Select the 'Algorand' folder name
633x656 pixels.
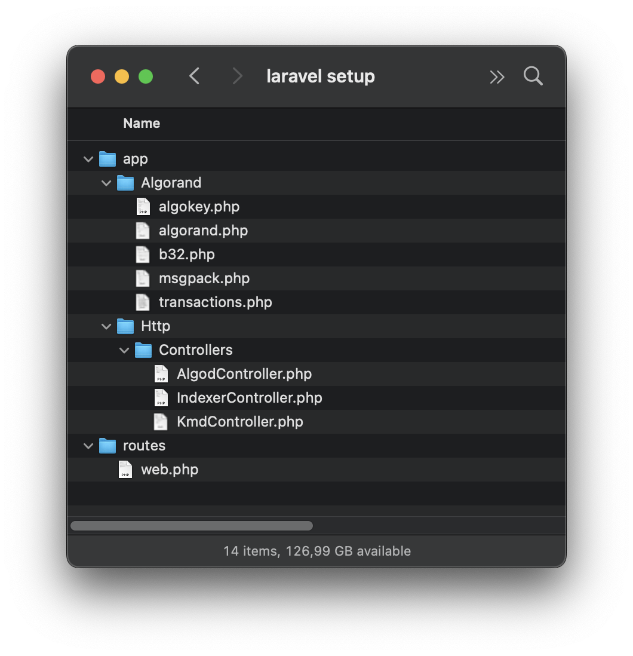(171, 183)
